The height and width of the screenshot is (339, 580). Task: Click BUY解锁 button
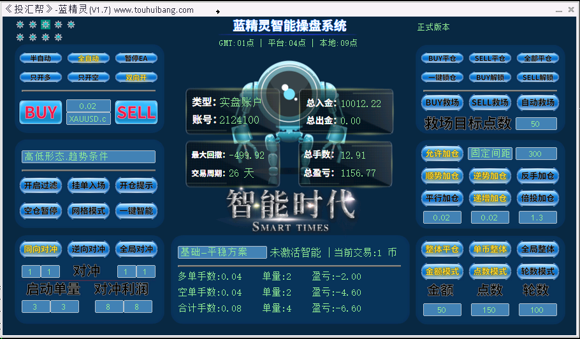(x=489, y=78)
